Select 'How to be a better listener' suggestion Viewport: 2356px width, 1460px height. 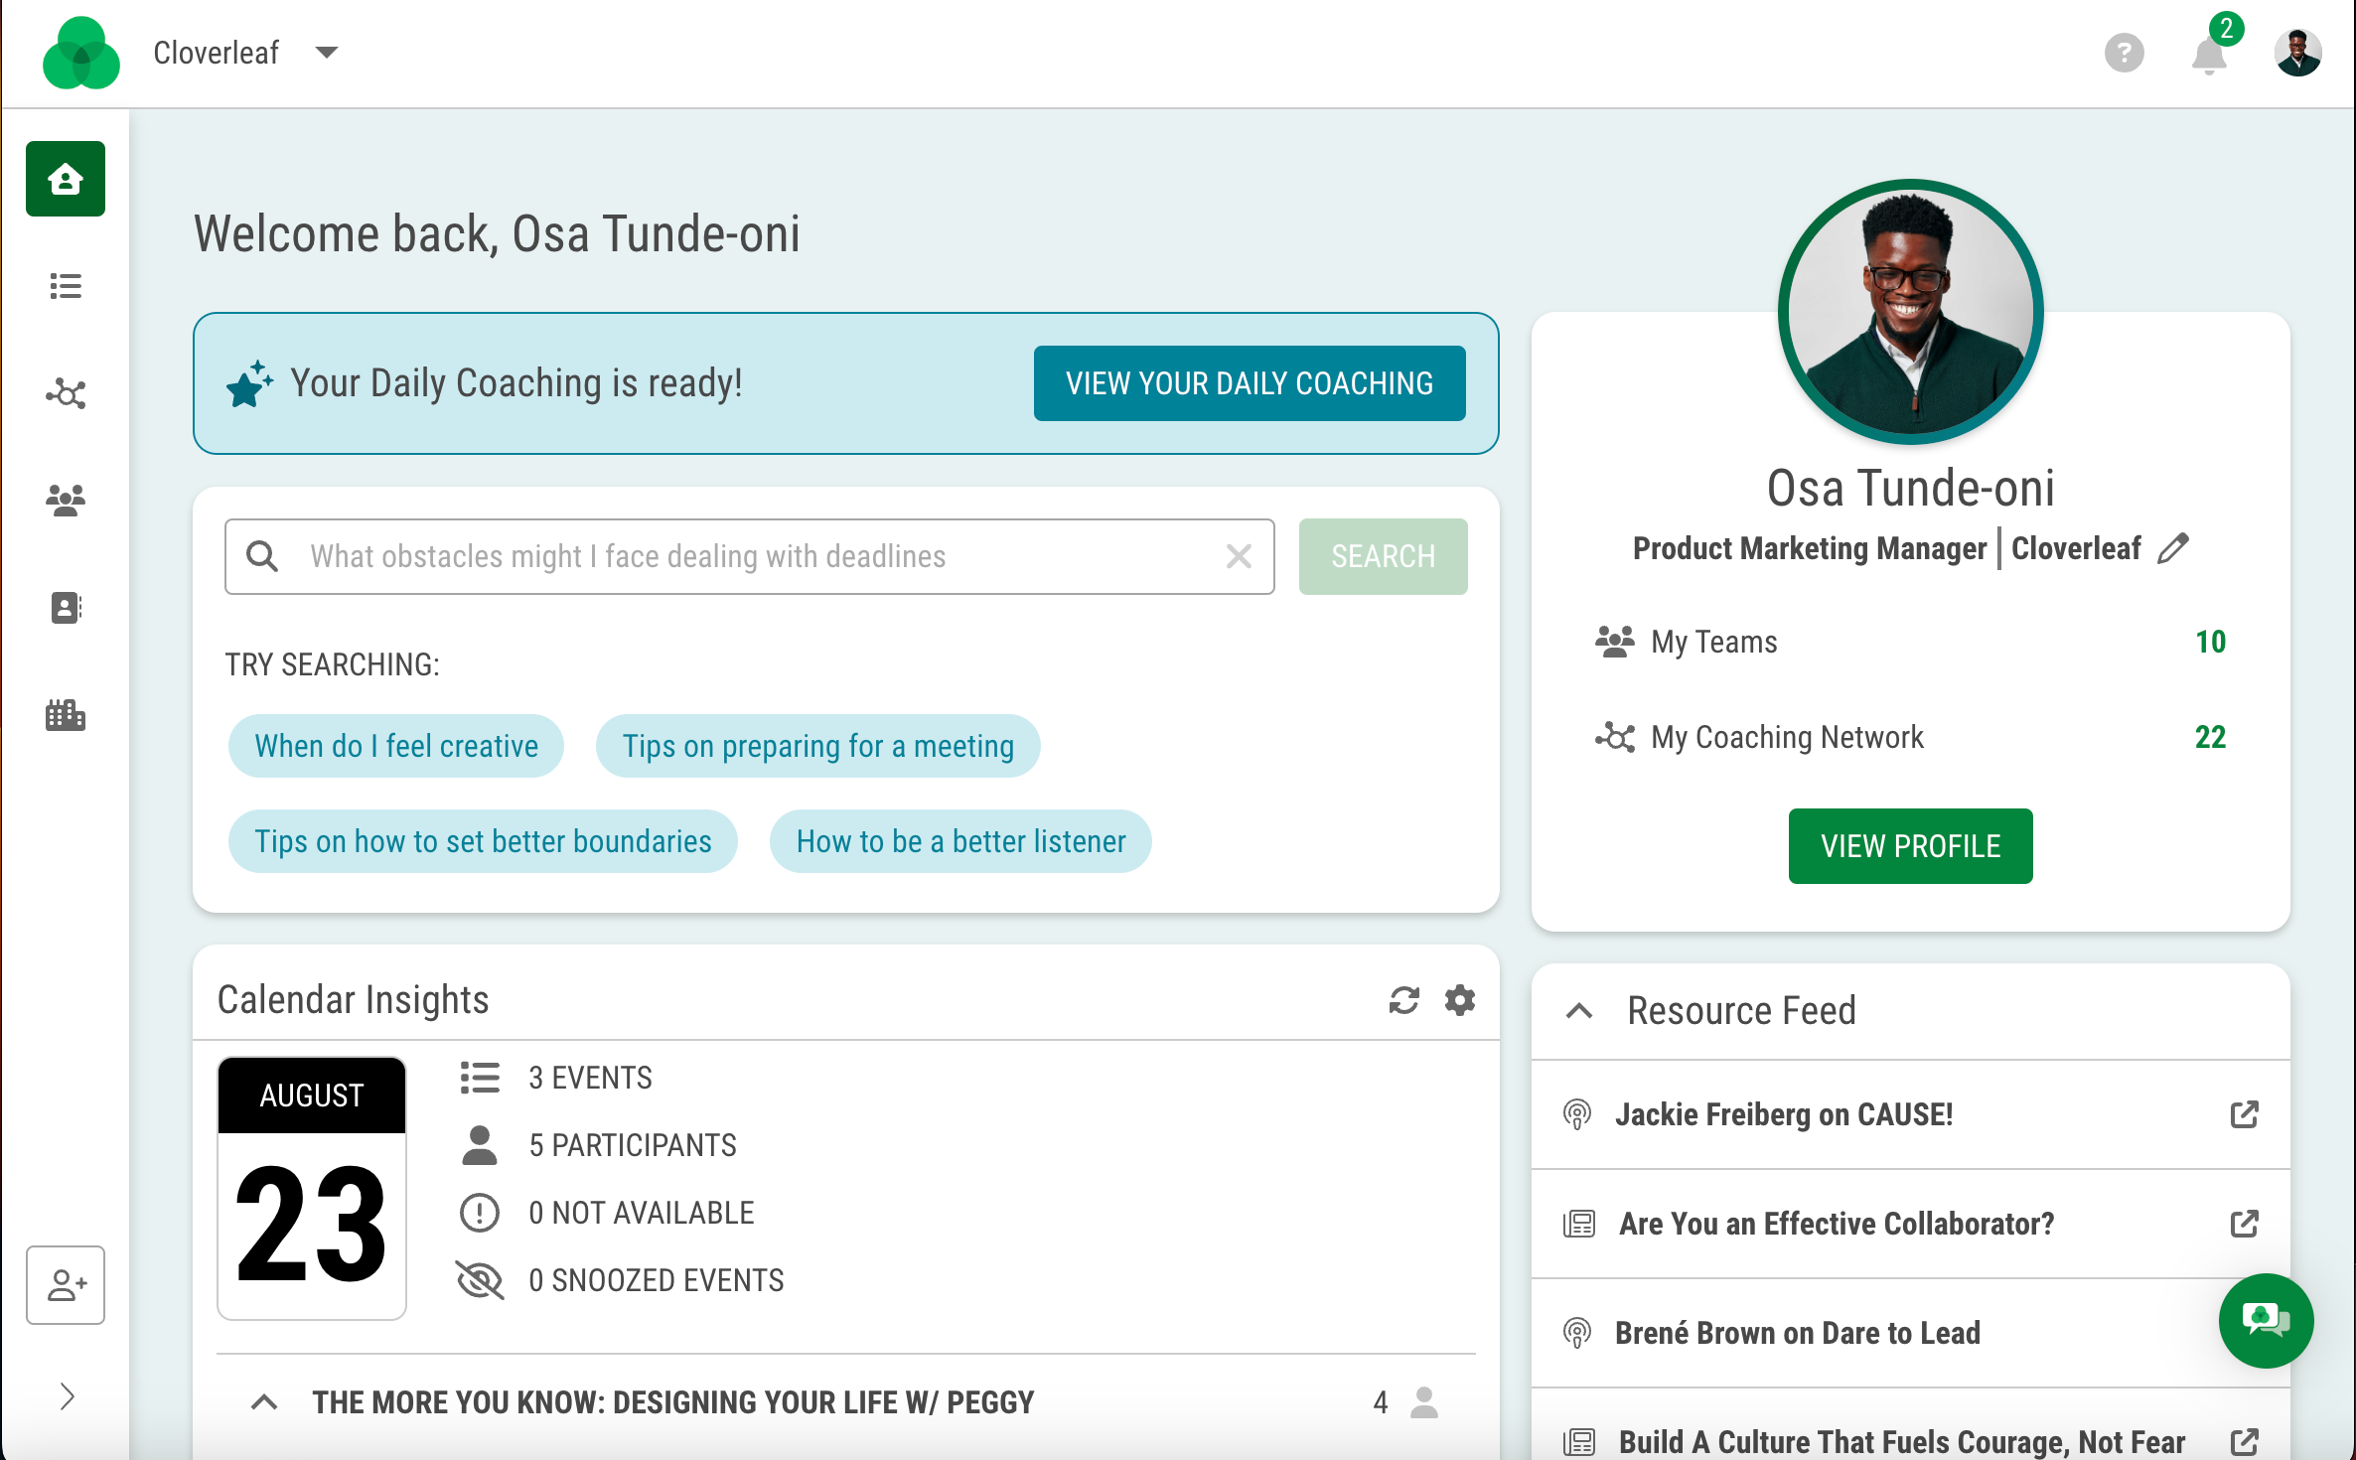point(960,841)
